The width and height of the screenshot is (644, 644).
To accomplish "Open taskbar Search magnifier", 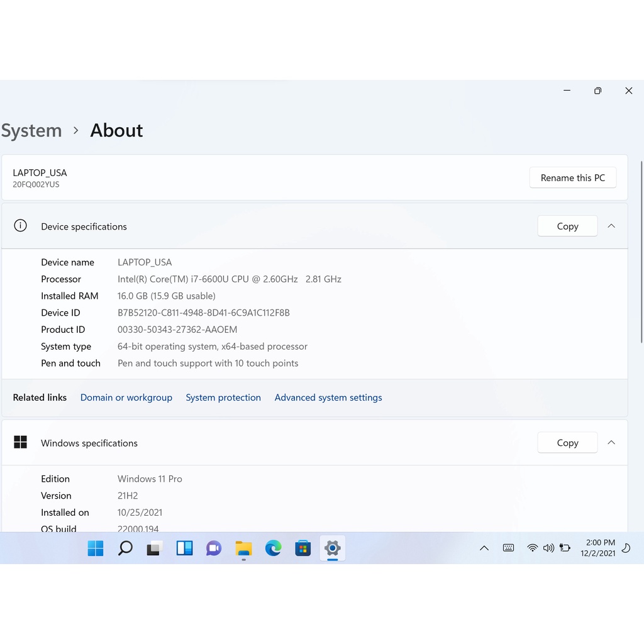I will pos(125,548).
